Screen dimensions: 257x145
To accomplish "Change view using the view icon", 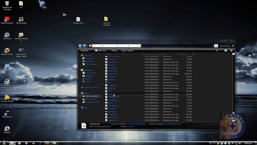I will click(x=217, y=50).
